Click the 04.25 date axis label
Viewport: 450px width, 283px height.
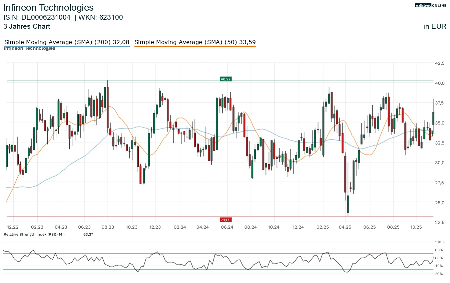coord(345,227)
